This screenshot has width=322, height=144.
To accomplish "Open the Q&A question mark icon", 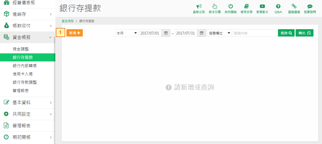I will [x=278, y=6].
